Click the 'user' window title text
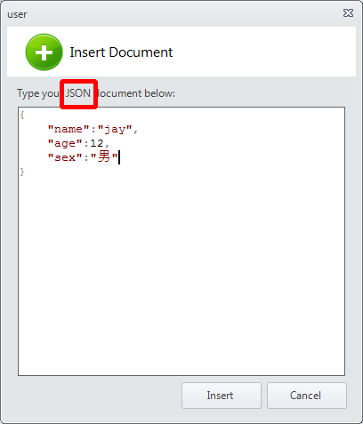 (17, 14)
